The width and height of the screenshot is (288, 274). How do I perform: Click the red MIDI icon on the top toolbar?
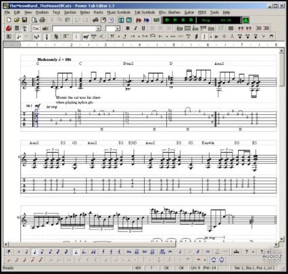click(139, 20)
